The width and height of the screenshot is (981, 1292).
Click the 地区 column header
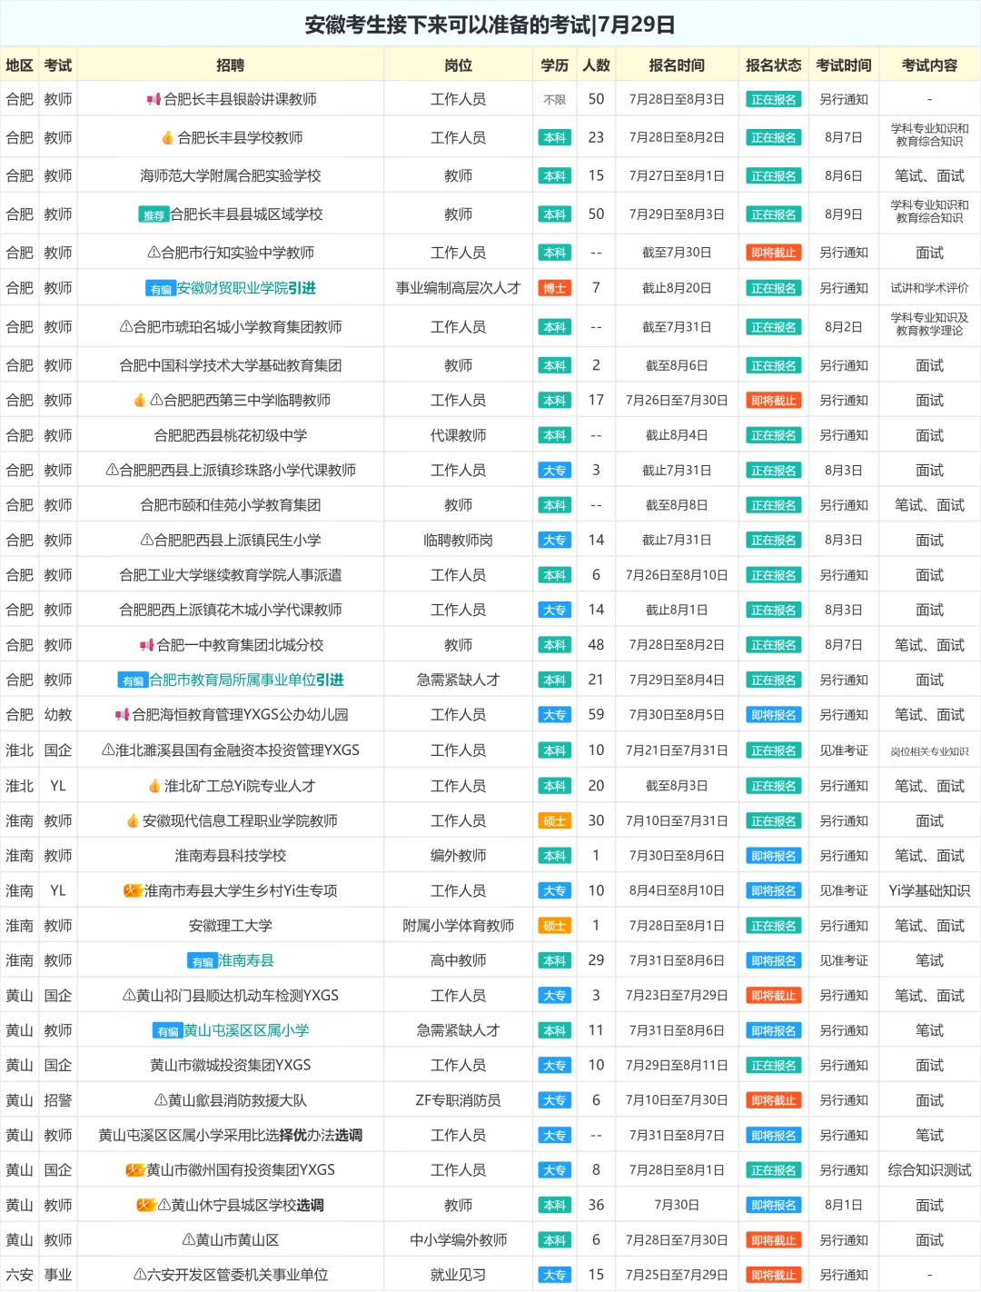19,65
